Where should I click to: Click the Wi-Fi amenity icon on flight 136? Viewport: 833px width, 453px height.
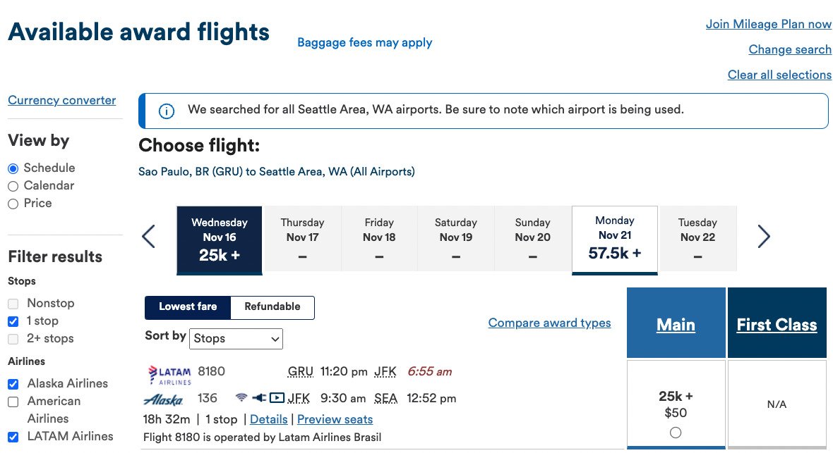point(241,398)
